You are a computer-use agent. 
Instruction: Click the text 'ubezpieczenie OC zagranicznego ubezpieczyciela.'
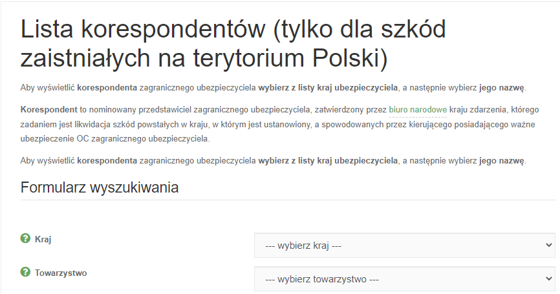pyautogui.click(x=115, y=139)
